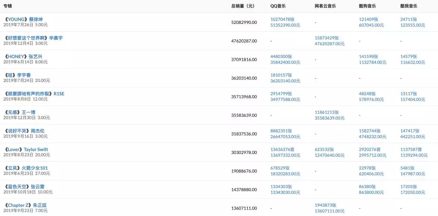Open the 《立风》火箭少女101 album link

coord(26,168)
